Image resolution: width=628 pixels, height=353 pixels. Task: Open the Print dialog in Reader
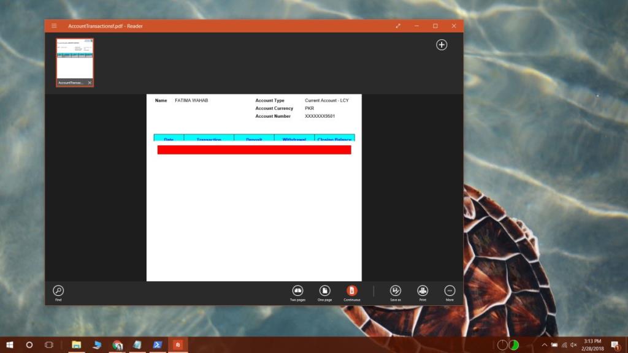(x=423, y=292)
